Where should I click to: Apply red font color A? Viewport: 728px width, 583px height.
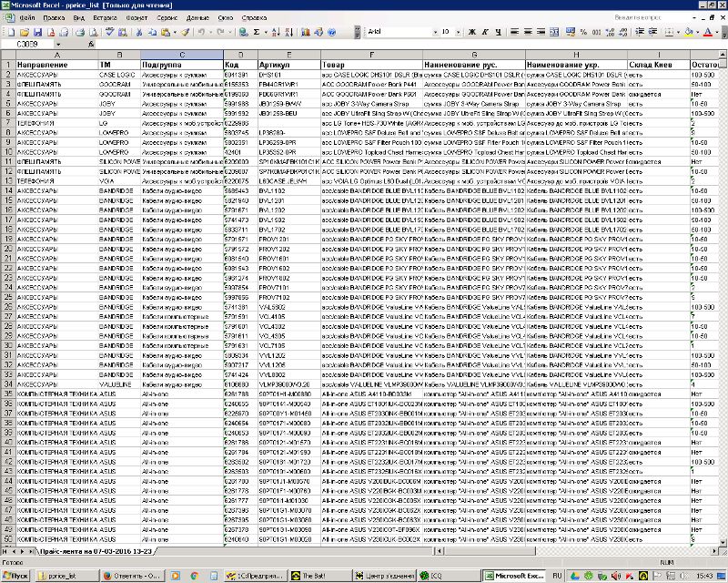[x=708, y=32]
